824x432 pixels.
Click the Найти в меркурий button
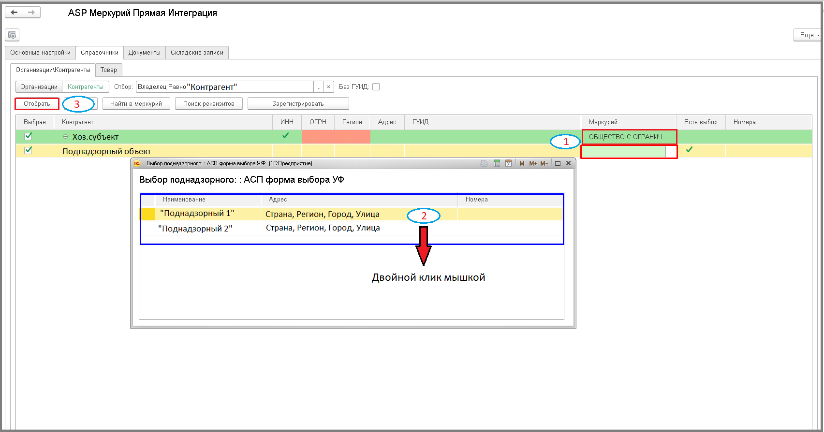point(136,104)
